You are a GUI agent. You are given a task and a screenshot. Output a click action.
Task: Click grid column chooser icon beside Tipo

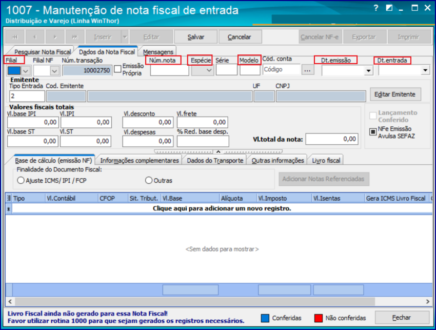[9, 198]
